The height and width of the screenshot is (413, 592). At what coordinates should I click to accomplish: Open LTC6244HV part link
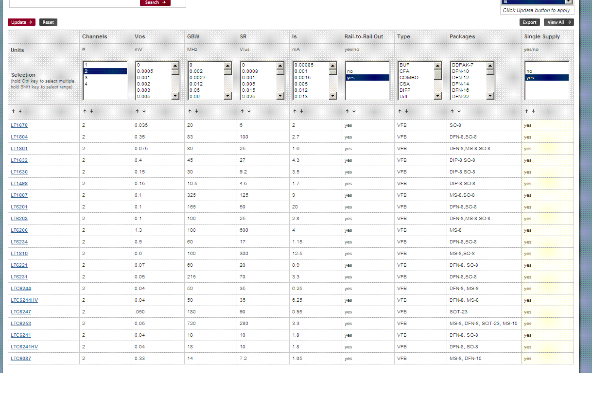pyautogui.click(x=24, y=300)
